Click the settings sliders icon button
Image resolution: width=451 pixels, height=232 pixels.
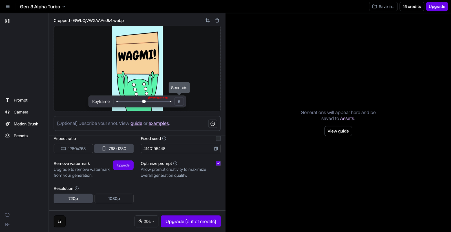tap(60, 221)
